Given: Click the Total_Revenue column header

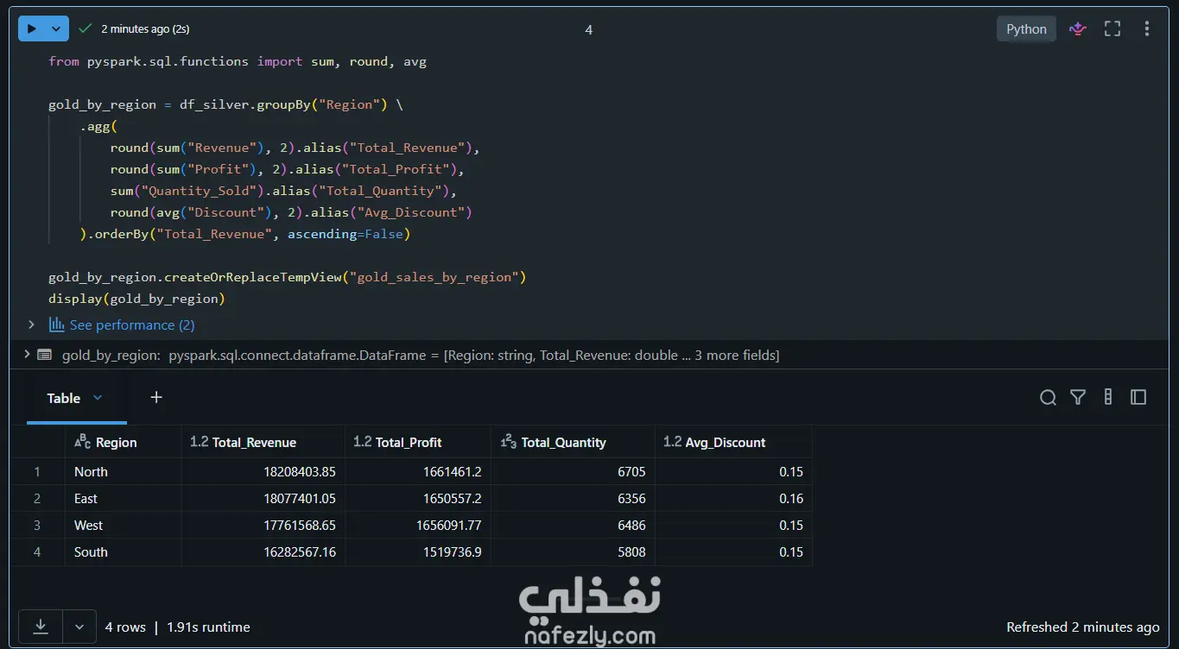Looking at the screenshot, I should point(263,442).
